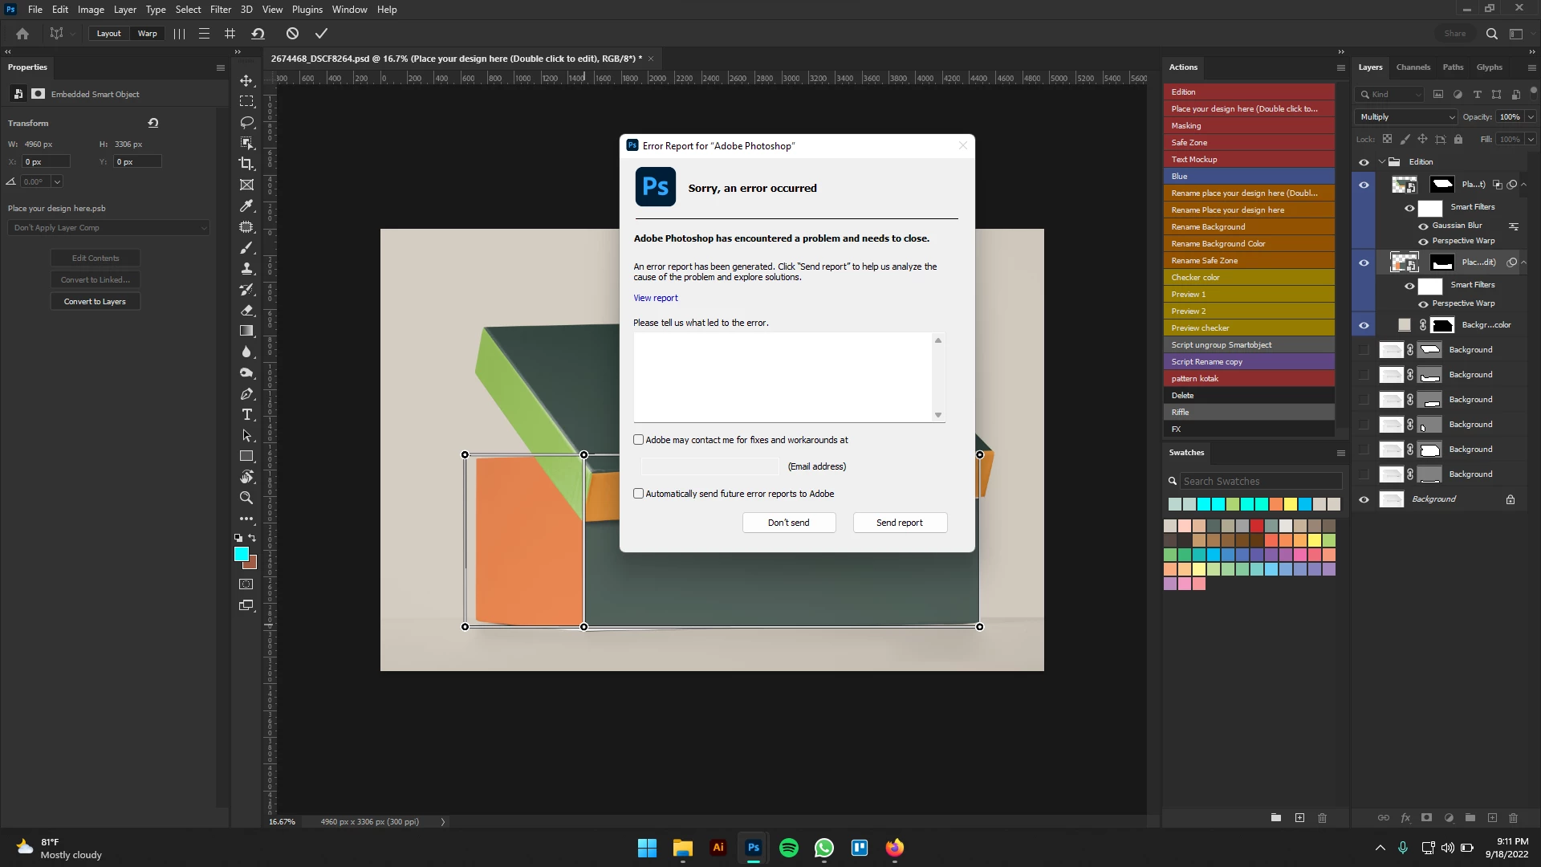1541x867 pixels.
Task: Select the Crop tool in toolbar
Action: [246, 164]
